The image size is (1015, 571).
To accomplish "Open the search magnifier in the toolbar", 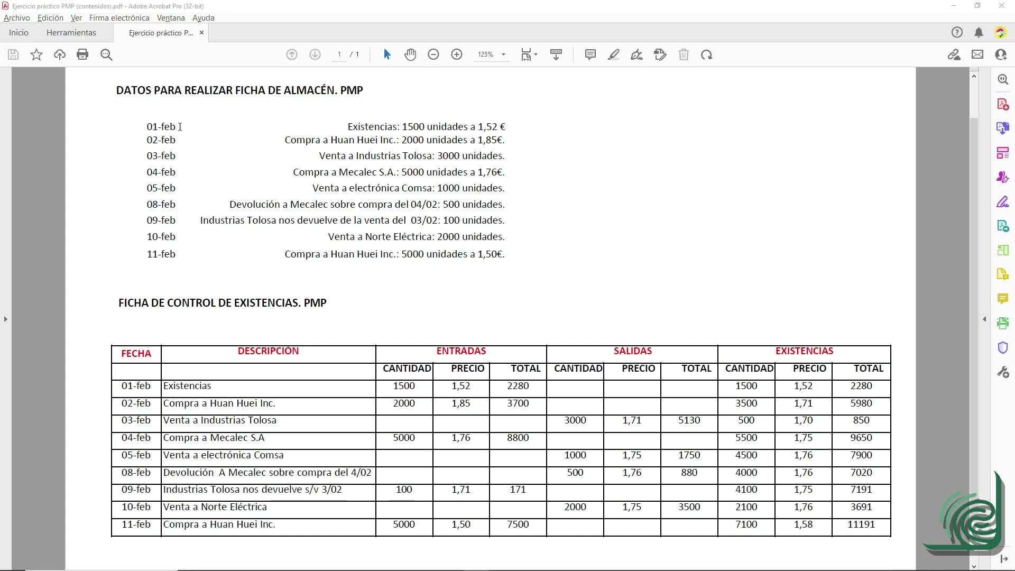I will tap(106, 54).
